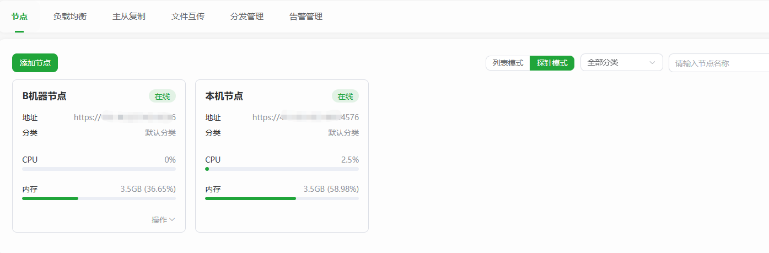Click the 添加节点 button
The width and height of the screenshot is (769, 253).
click(35, 63)
